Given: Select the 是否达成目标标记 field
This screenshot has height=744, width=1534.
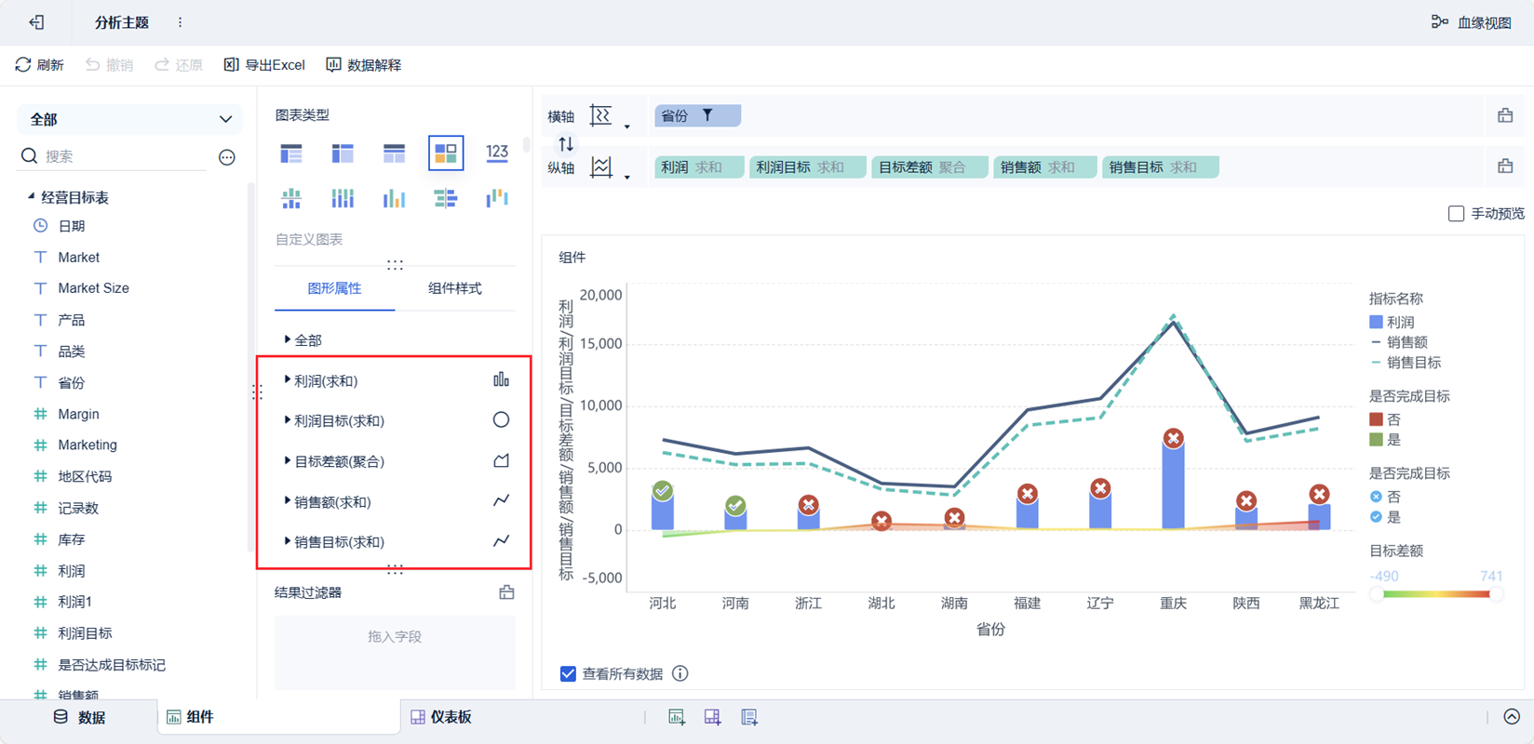Looking at the screenshot, I should click(x=112, y=665).
